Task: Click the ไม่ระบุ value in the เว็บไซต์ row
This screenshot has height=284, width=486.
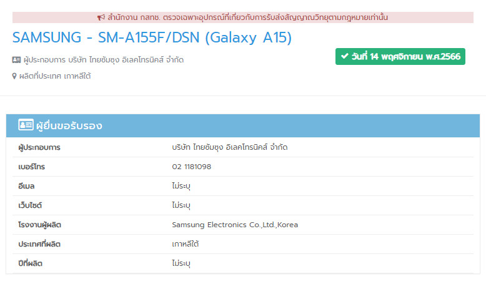Action: (181, 205)
